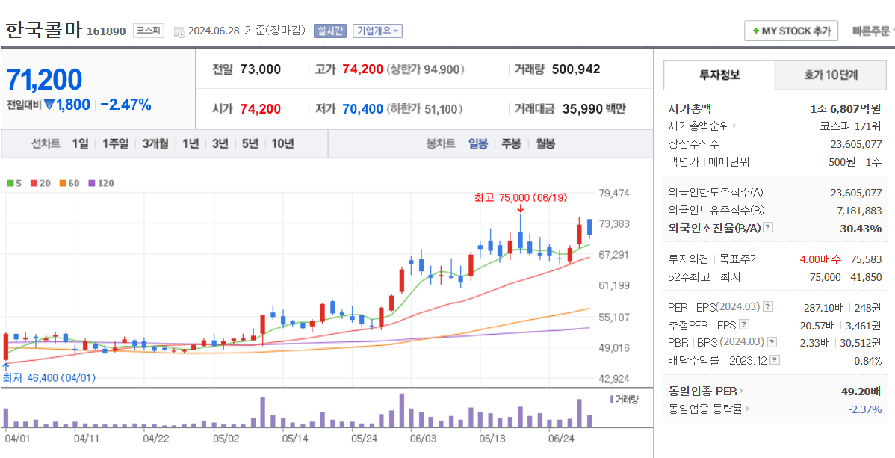Toggle the 실시간 realtime button
Screen dimensions: 895x458
click(x=330, y=31)
